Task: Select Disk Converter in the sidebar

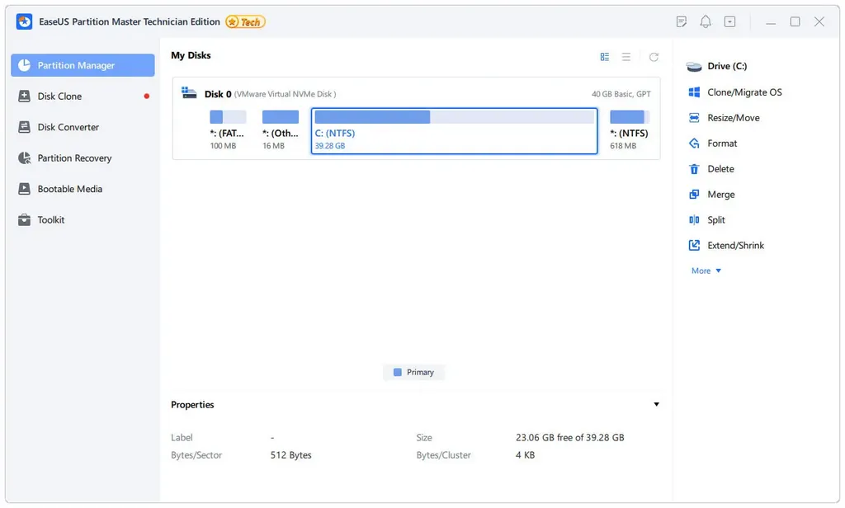Action: (83, 127)
